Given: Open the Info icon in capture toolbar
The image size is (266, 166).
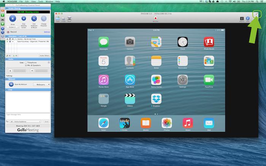Looking at the screenshot, I should click(x=248, y=18).
